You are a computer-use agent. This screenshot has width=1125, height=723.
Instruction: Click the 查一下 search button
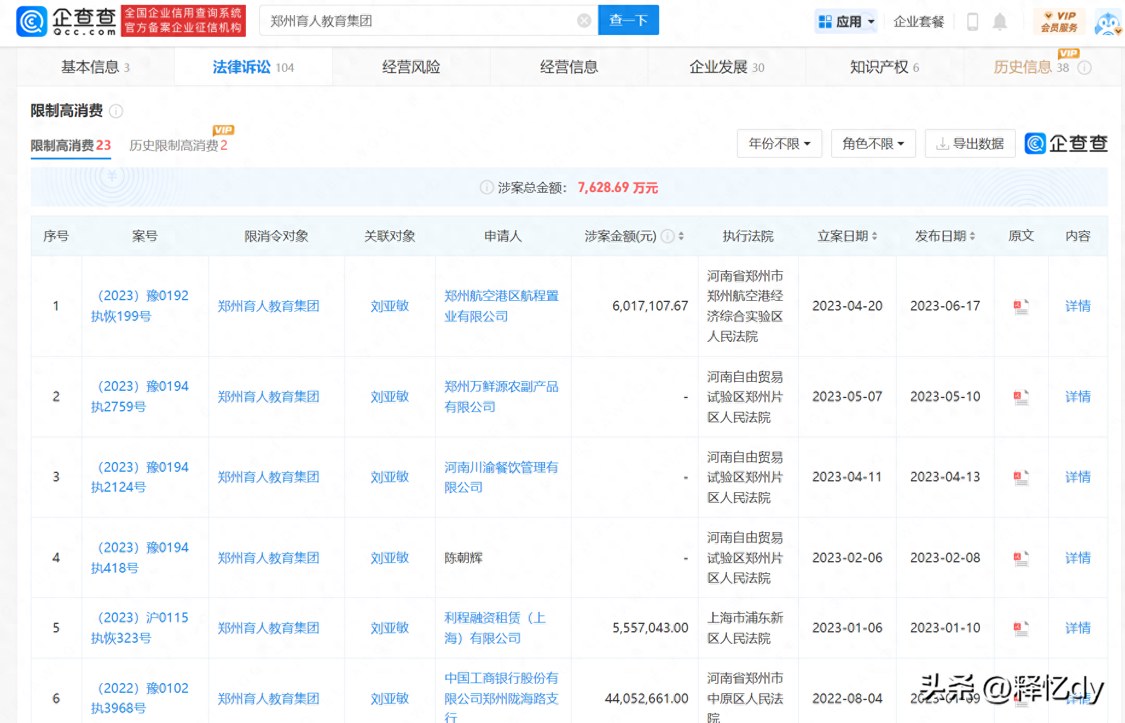[x=628, y=19]
